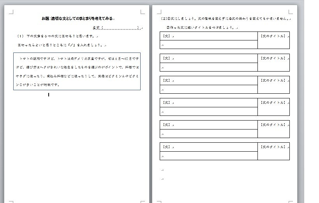319x203 pixels.
Task: Select the 【文】 cell of the first table
Action: tap(208, 36)
